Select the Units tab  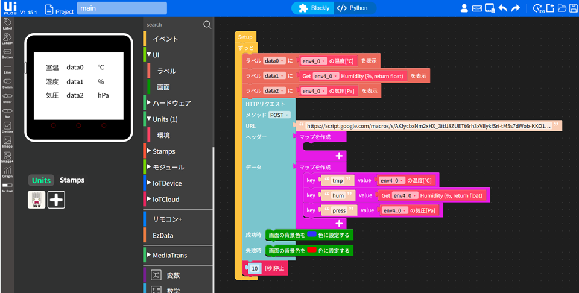tap(41, 180)
